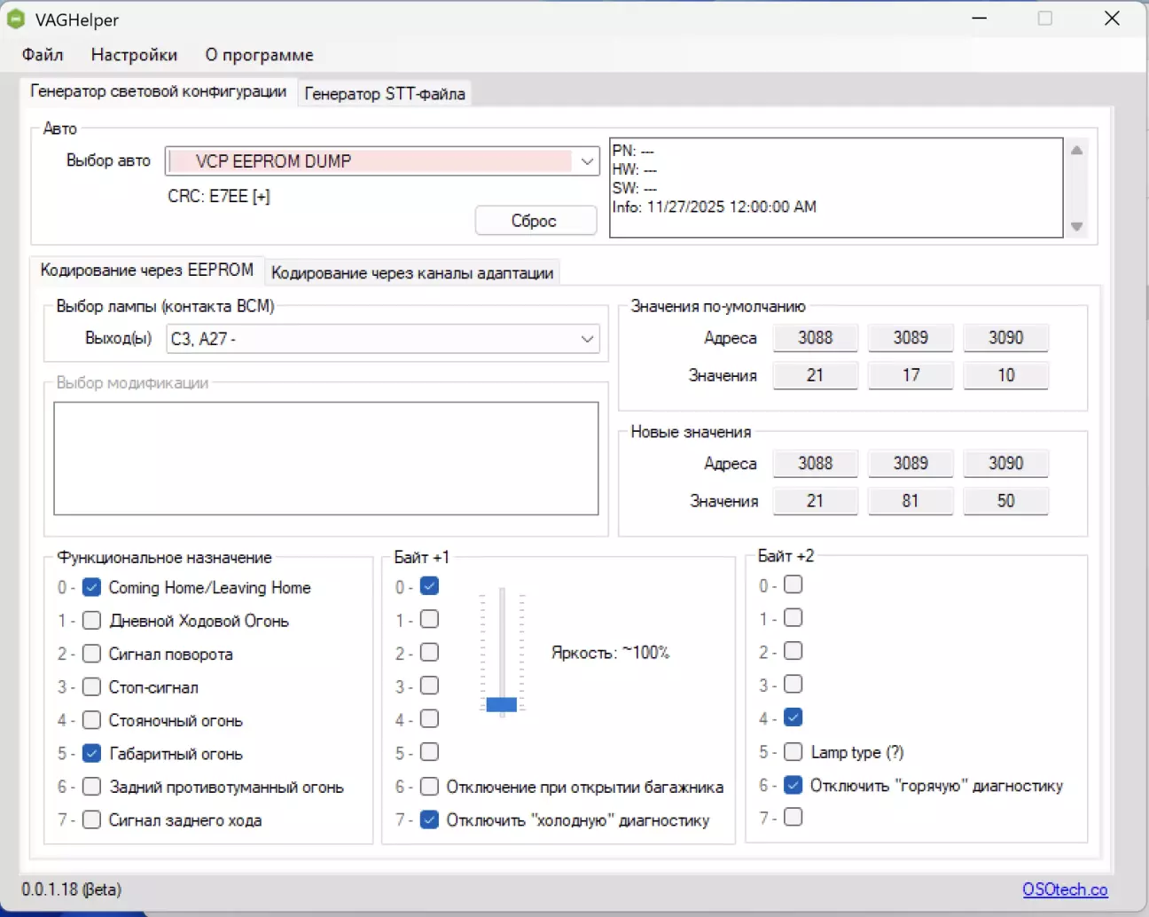Open the Файл menu
The image size is (1149, 917).
pyautogui.click(x=43, y=55)
